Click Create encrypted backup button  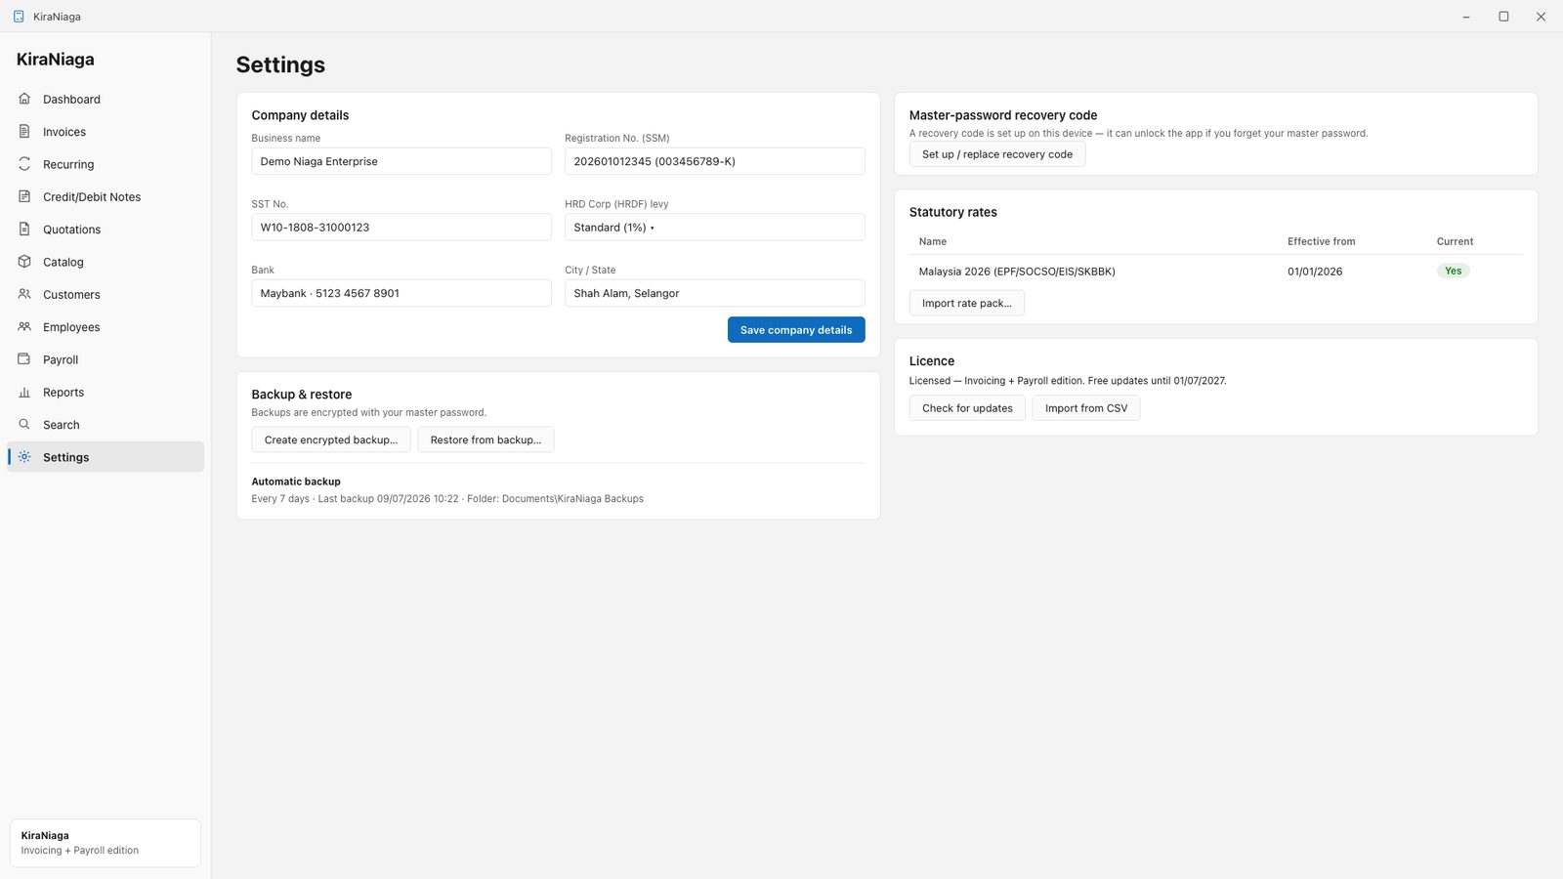pyautogui.click(x=331, y=439)
